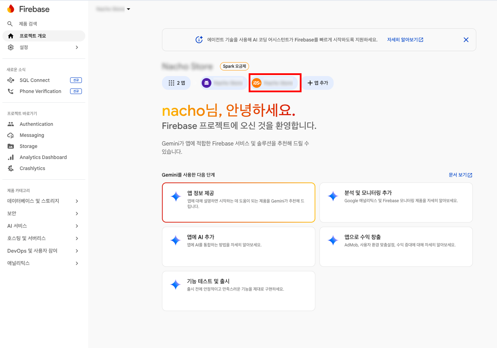This screenshot has height=348, width=497.
Task: Go to Phone Verification
Action: (44, 91)
